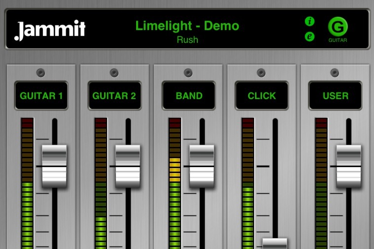This screenshot has height=249, width=374.
Task: Click the 'Limelight - Demo' song title
Action: point(187,26)
